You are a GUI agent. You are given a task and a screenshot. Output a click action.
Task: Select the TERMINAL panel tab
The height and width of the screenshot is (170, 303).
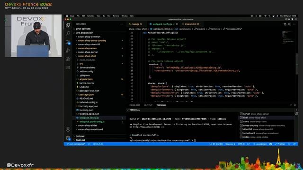pyautogui.click(x=161, y=105)
